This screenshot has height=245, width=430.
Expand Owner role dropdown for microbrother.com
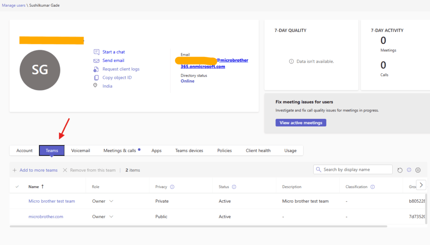111,217
